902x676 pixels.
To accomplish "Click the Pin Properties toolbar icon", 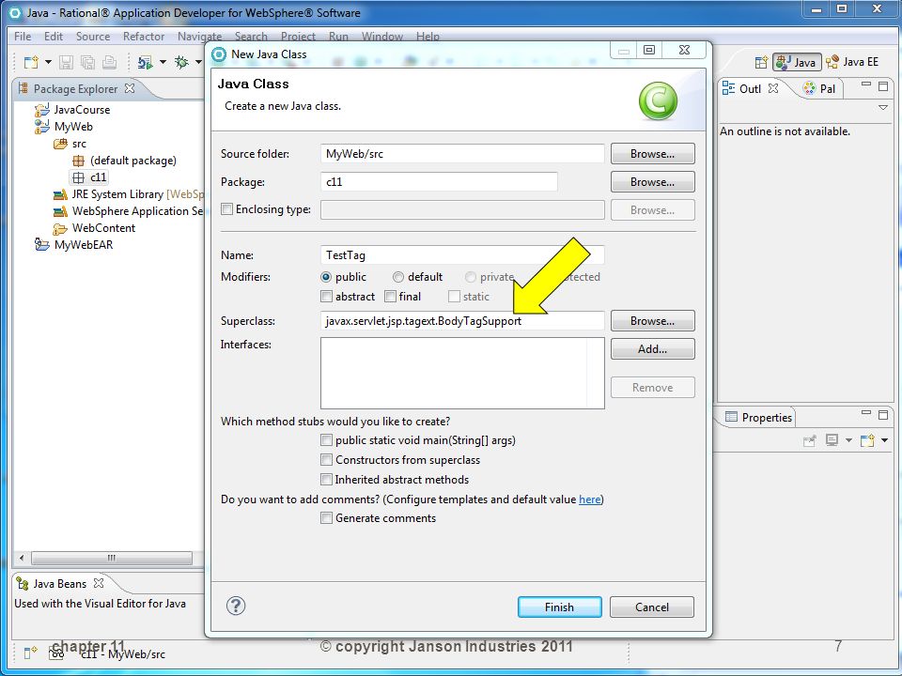I will tap(810, 441).
